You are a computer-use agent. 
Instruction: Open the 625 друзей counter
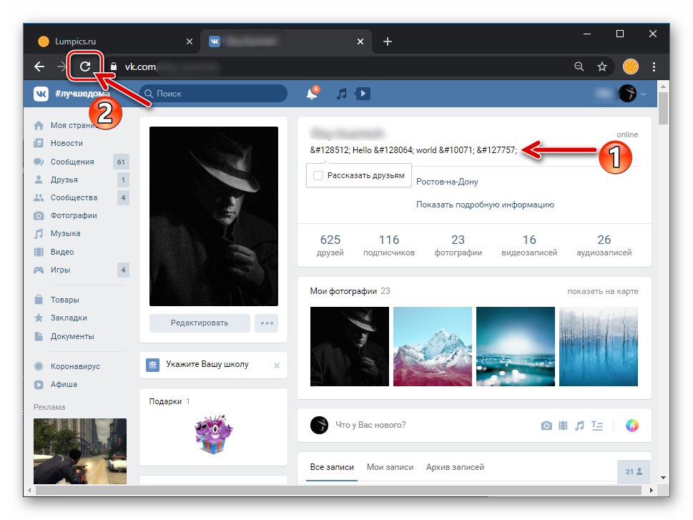[x=330, y=245]
